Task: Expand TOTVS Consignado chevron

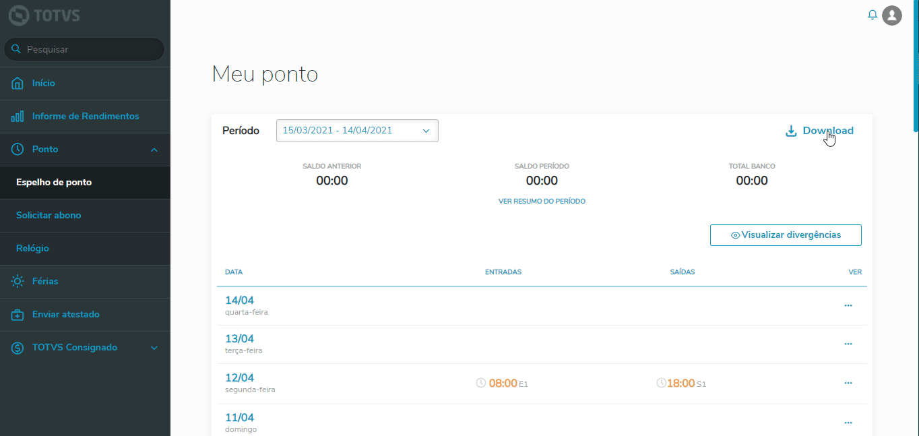Action: point(154,348)
